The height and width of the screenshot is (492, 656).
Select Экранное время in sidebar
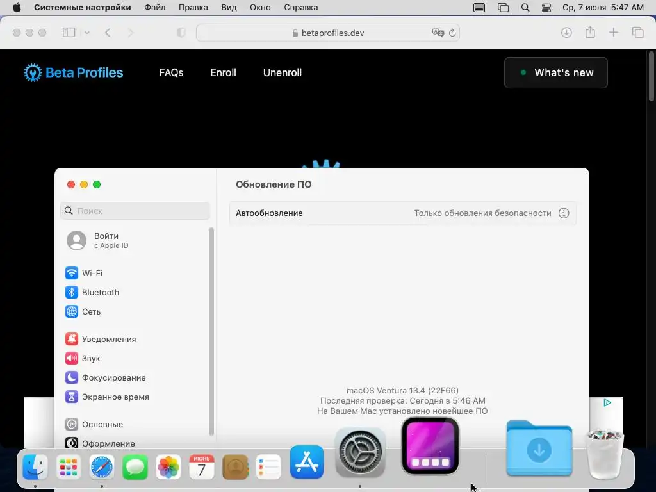107,397
